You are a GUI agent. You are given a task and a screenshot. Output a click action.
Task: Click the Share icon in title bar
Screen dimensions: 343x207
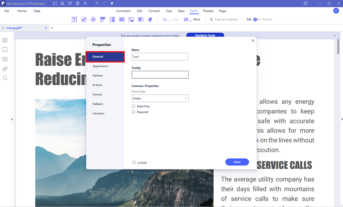(x=85, y=3)
